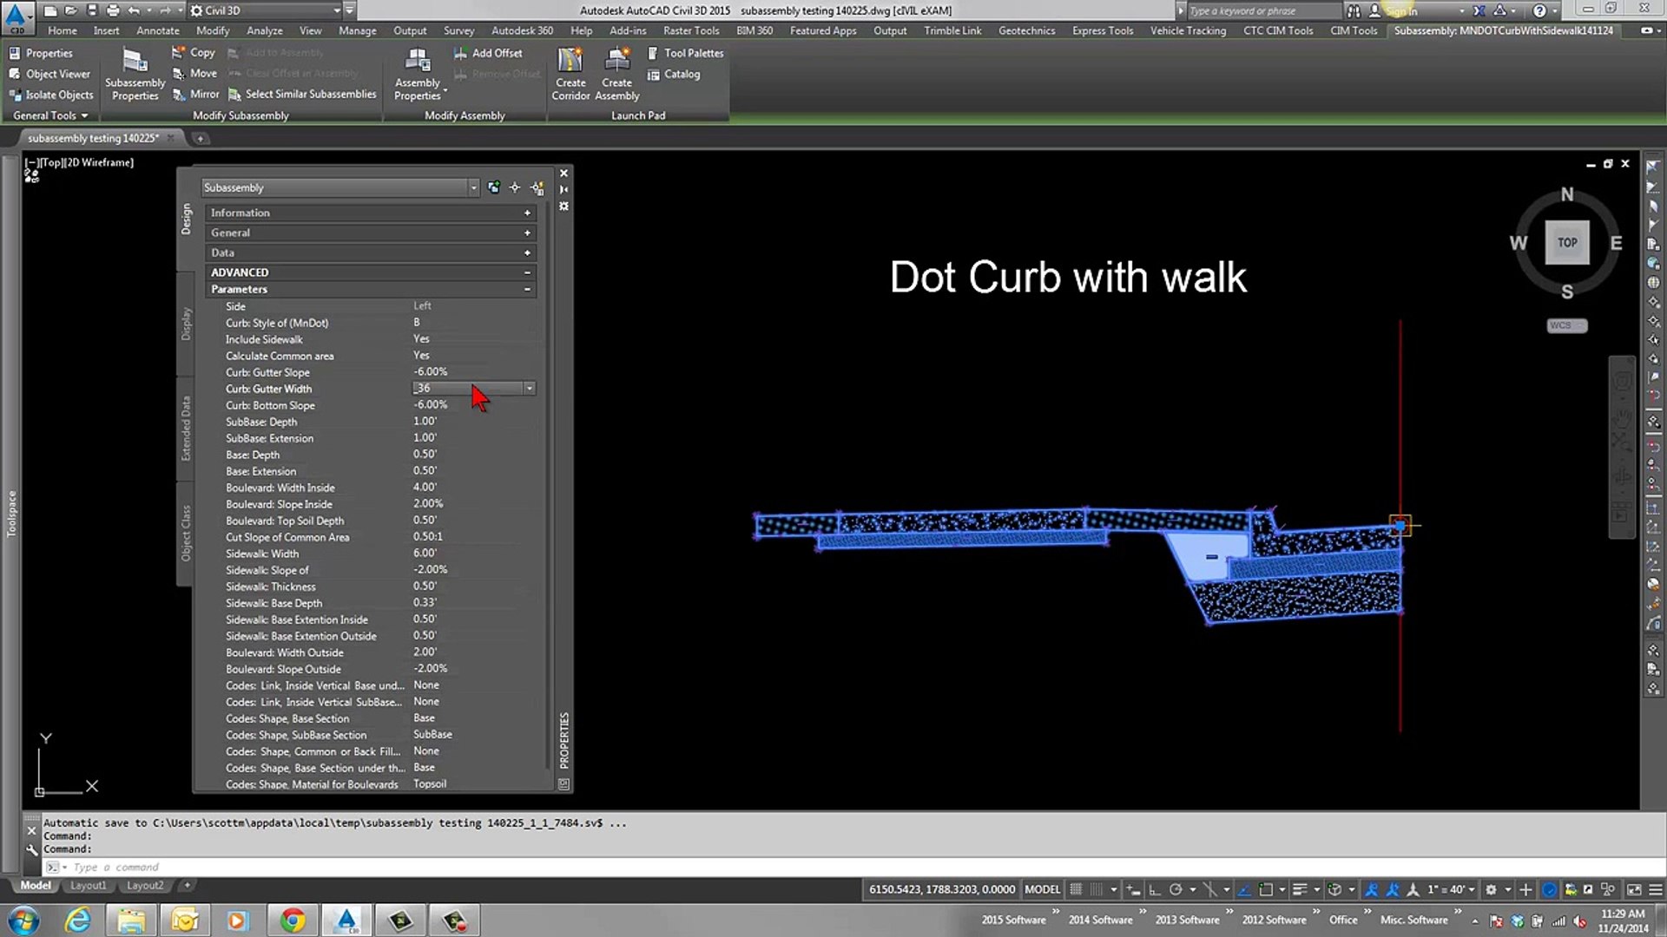Expand the Information section

point(526,213)
